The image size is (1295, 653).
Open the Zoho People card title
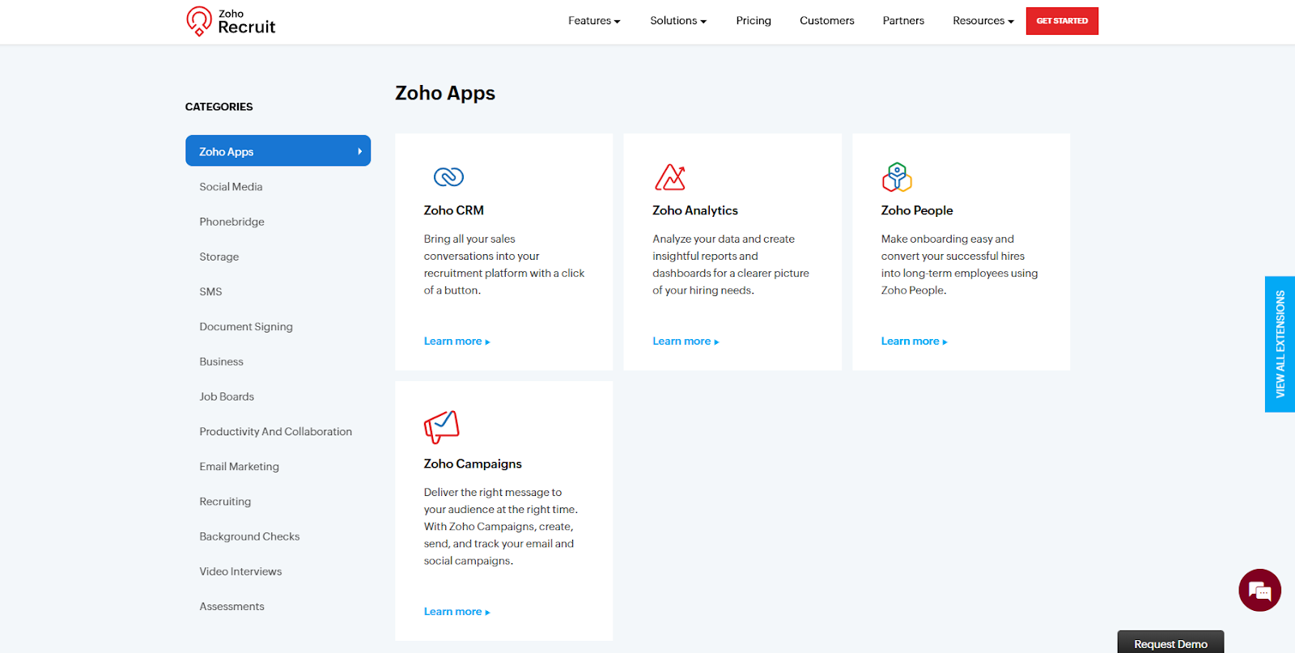tap(917, 210)
